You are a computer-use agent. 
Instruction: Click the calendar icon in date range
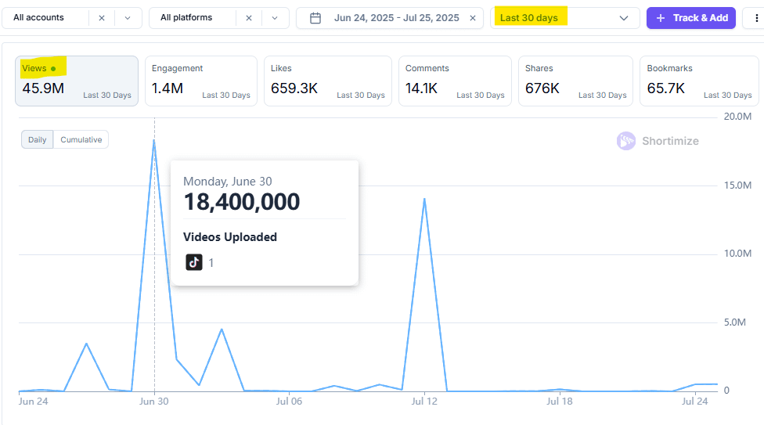pyautogui.click(x=315, y=18)
